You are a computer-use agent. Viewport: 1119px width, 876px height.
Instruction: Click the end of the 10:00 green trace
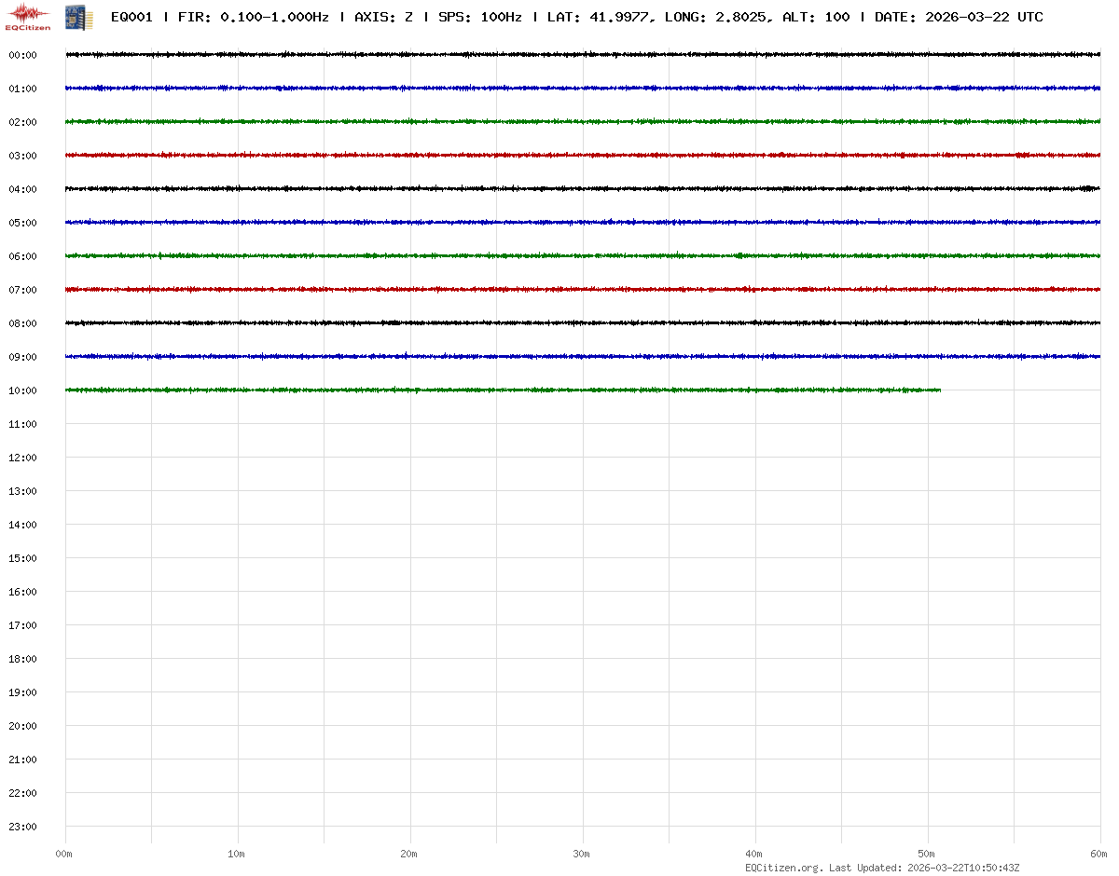point(938,390)
